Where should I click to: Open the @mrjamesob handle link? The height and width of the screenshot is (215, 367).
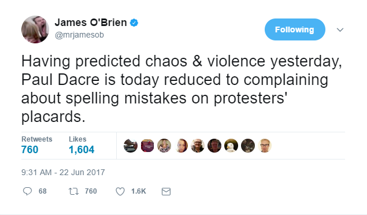tap(79, 35)
